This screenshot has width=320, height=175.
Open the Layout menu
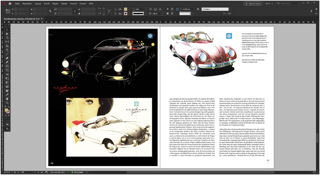(38, 4)
